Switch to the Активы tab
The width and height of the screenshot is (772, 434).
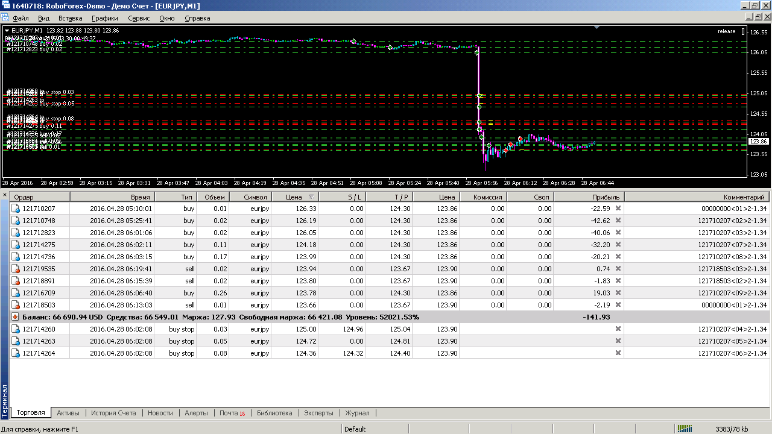point(68,413)
